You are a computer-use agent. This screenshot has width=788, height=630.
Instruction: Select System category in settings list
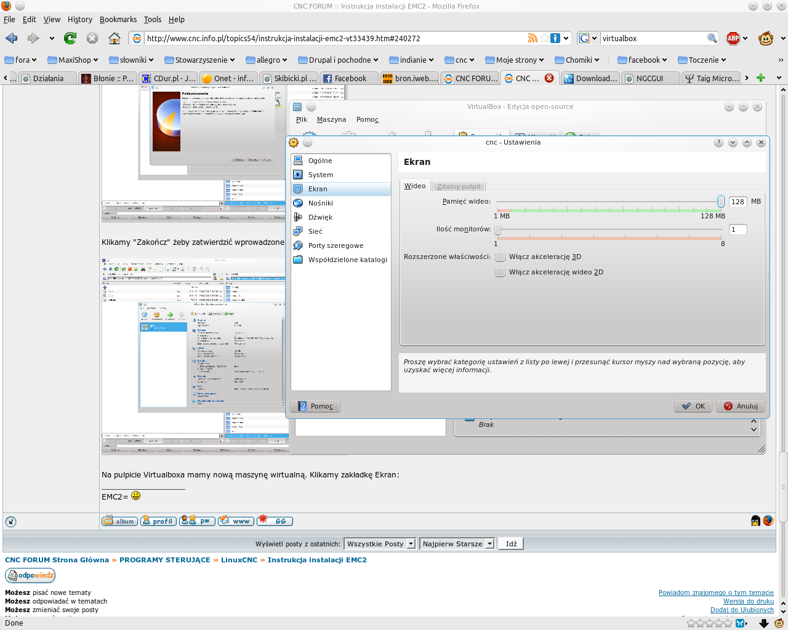[341, 175]
